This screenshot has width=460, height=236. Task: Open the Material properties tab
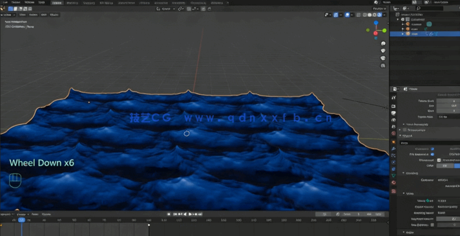(x=393, y=182)
